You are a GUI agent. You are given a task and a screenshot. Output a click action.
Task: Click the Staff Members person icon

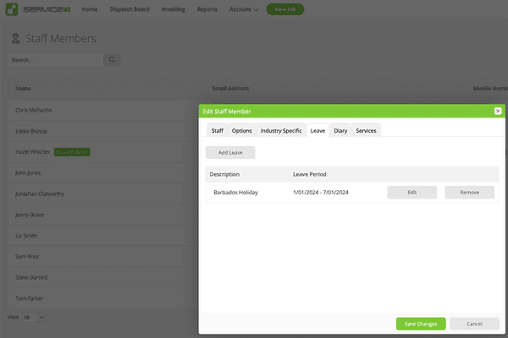(15, 39)
